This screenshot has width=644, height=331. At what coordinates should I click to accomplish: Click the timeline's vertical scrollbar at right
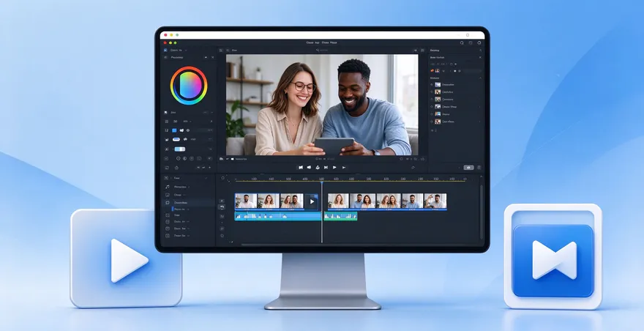(x=482, y=212)
